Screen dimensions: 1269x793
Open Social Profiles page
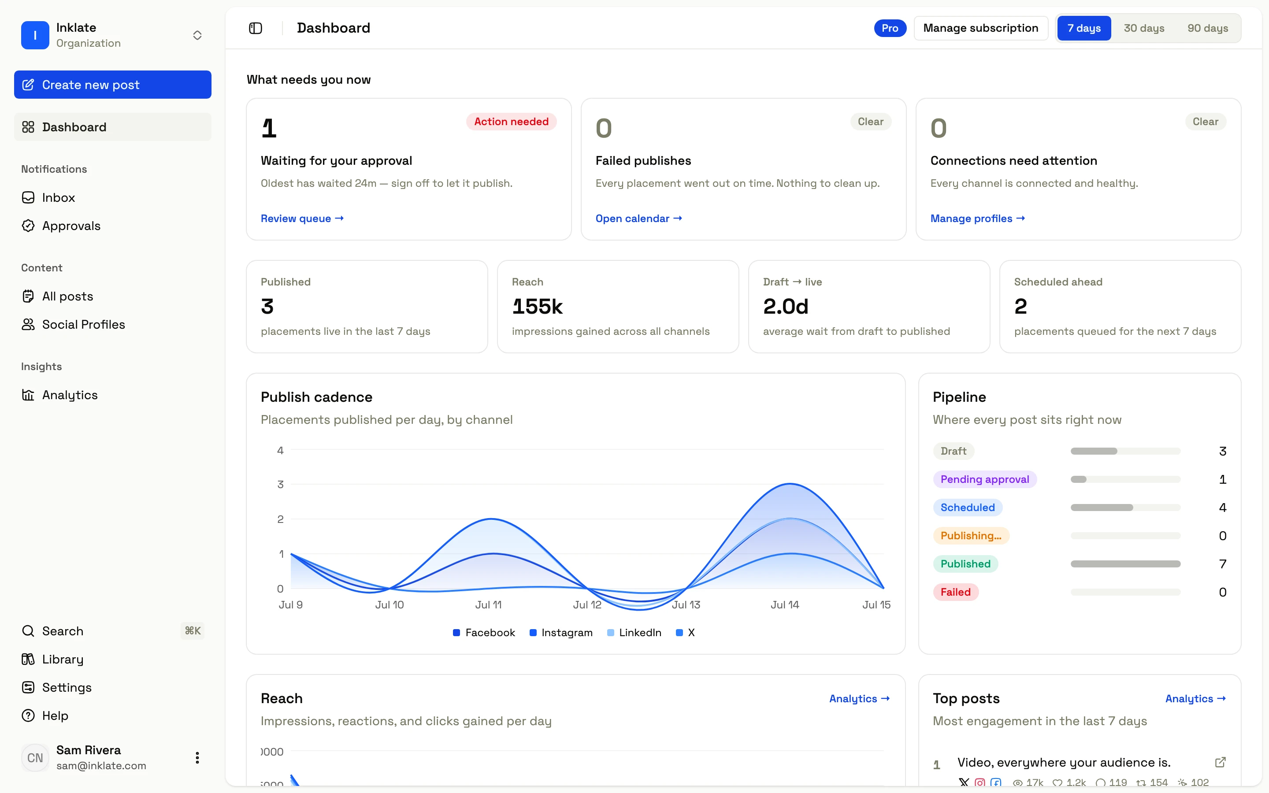tap(113, 325)
